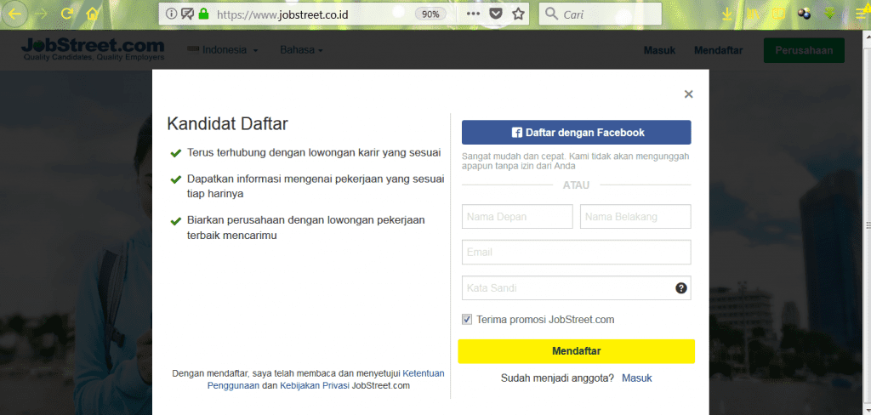Click the ATAU separator label

pos(576,185)
